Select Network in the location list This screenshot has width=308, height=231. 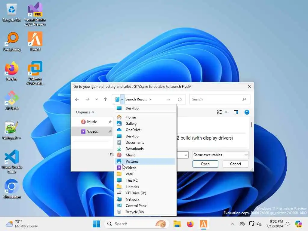[x=145, y=199]
